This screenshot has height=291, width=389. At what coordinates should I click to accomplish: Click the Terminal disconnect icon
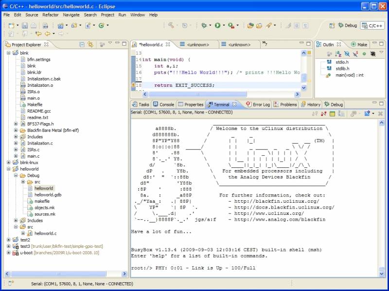pos(323,113)
